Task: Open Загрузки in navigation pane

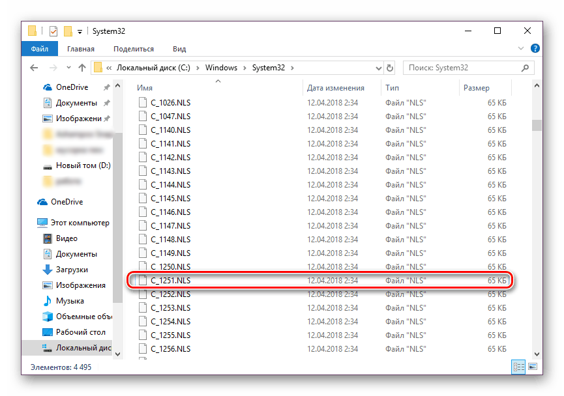Action: tap(72, 270)
